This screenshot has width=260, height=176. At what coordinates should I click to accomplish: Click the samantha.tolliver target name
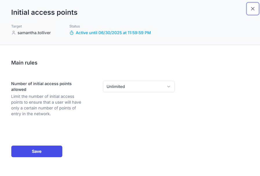pyautogui.click(x=34, y=33)
